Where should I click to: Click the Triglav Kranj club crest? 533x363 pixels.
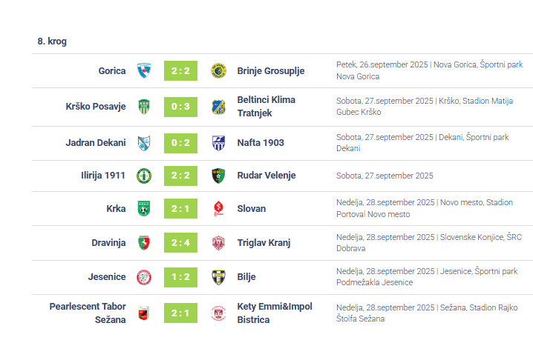click(218, 242)
